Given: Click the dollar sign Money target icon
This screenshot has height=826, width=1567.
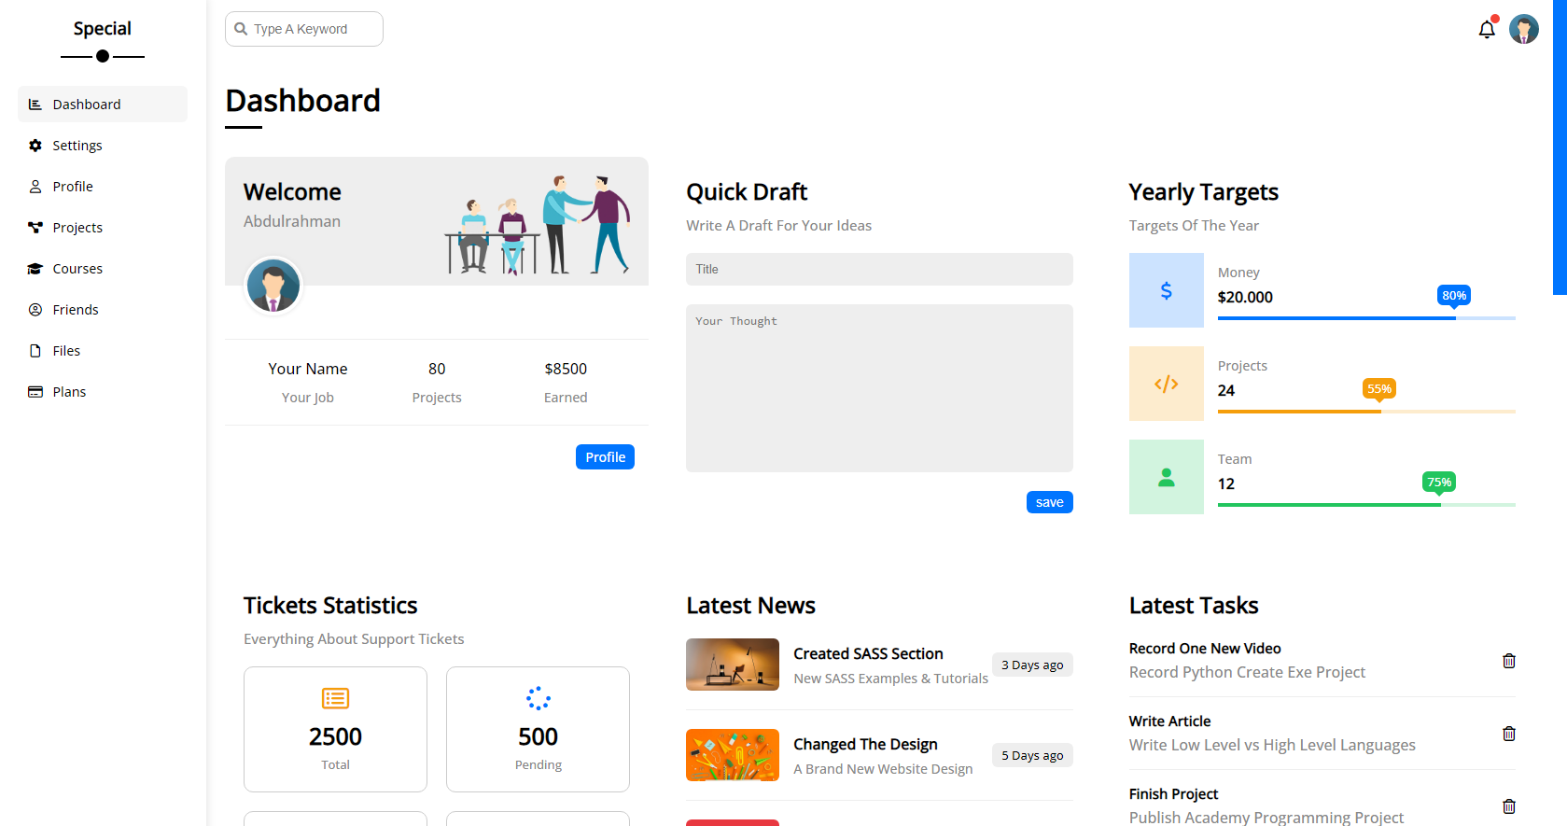Looking at the screenshot, I should coord(1166,290).
